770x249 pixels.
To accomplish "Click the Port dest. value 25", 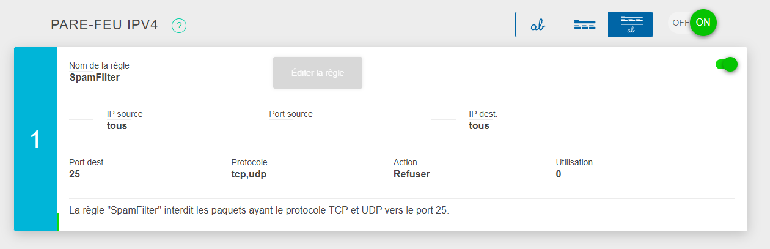I will point(75,174).
